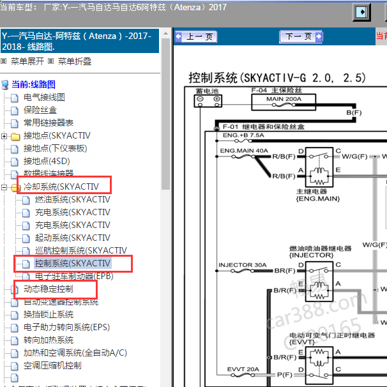Click INJECTOR 30A fuse label
Image resolution: width=387 pixels, height=387 pixels.
tap(243, 265)
